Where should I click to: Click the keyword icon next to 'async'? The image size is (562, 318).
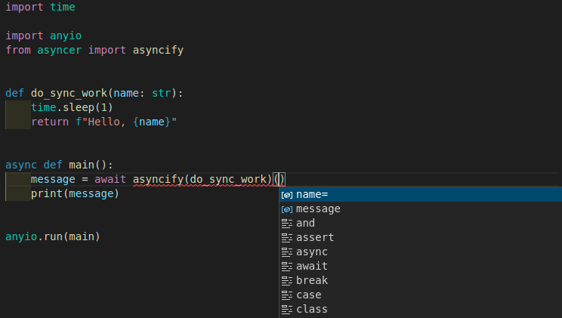(286, 252)
